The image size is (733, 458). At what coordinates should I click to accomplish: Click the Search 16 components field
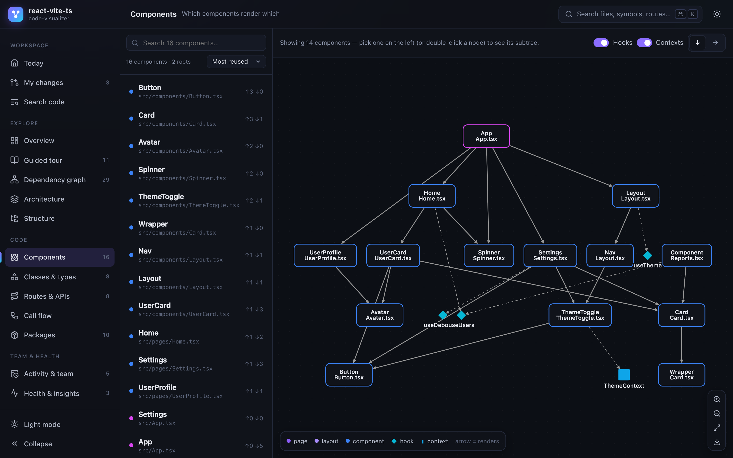(196, 43)
